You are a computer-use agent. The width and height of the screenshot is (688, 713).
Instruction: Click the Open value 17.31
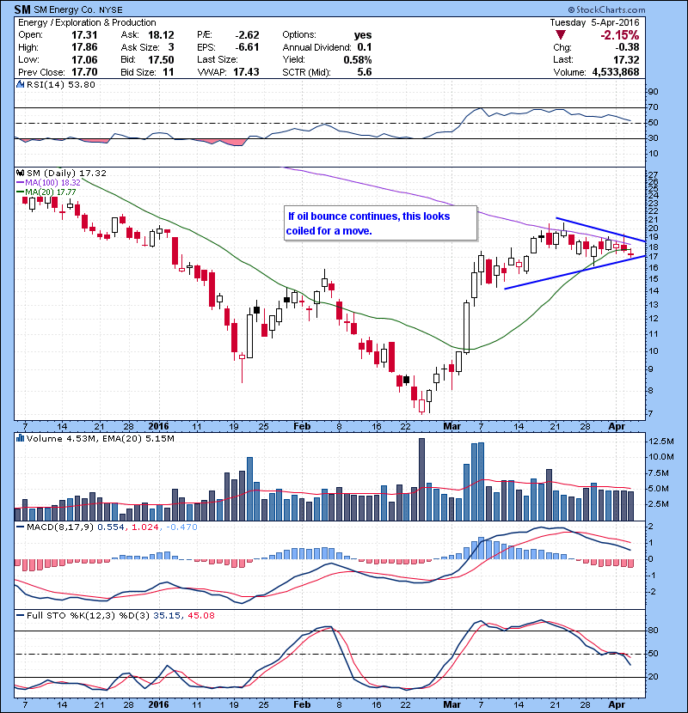[x=84, y=35]
